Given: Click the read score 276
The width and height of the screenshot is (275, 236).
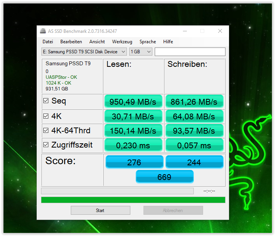Looking at the screenshot, I should click(x=134, y=162).
